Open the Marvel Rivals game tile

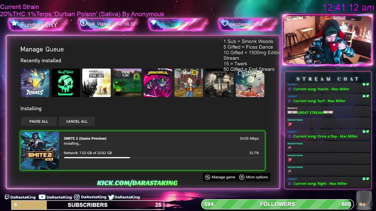(x=35, y=83)
